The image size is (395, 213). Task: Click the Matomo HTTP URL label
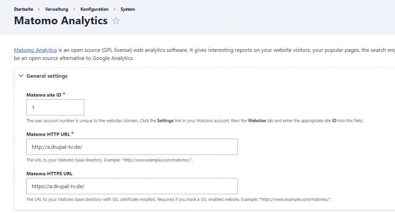[47, 134]
